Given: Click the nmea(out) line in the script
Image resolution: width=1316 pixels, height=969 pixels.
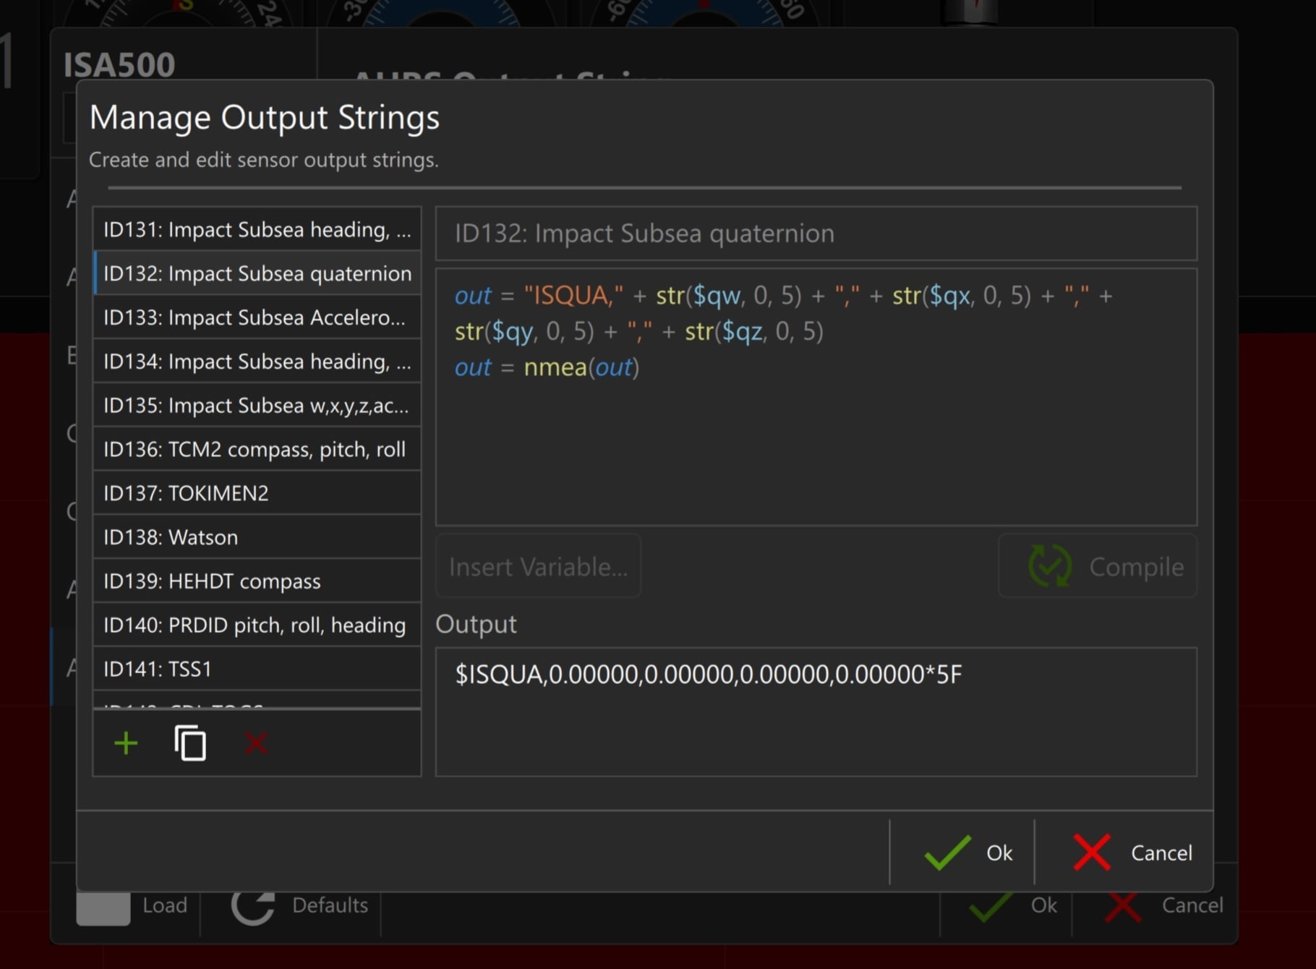Looking at the screenshot, I should (547, 367).
